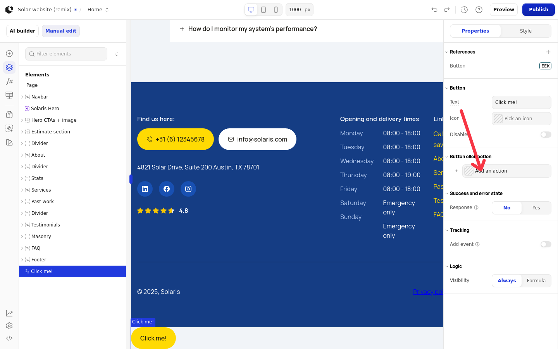Viewport: 558px width, 349px height.
Task: Select the mobile viewport icon
Action: point(276,10)
